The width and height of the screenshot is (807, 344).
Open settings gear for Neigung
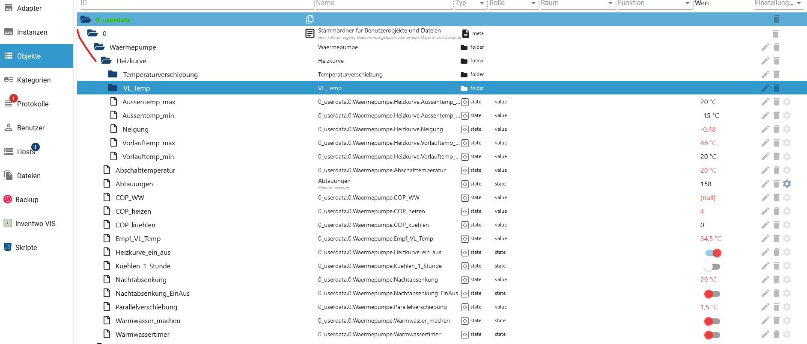click(787, 129)
